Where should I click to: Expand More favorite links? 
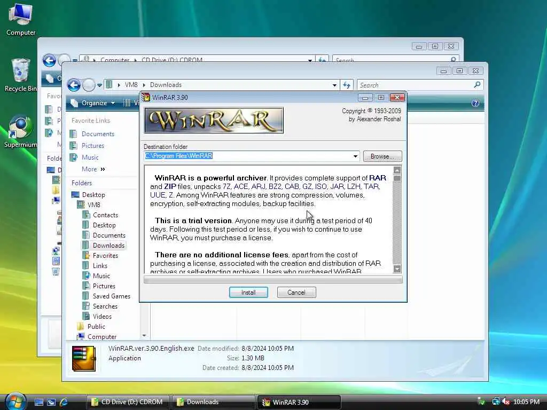(x=93, y=169)
